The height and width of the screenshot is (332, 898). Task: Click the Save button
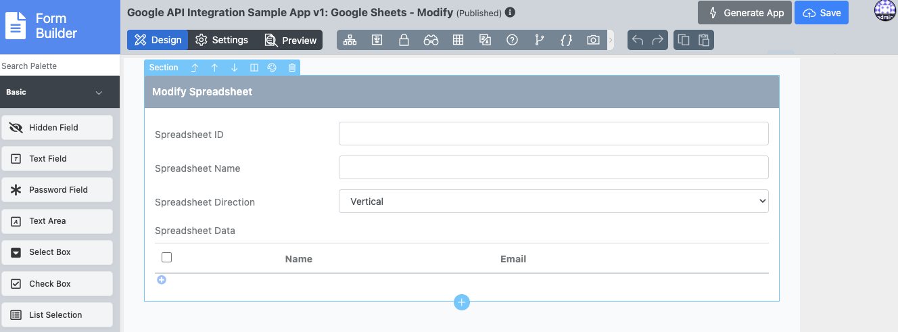(822, 13)
